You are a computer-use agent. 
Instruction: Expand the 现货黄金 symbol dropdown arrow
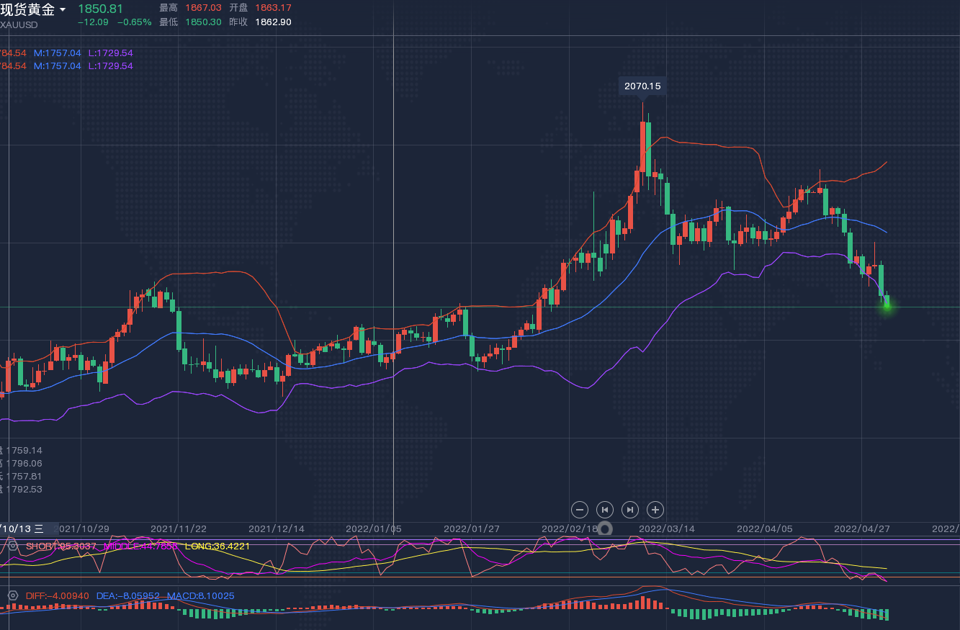(x=63, y=10)
